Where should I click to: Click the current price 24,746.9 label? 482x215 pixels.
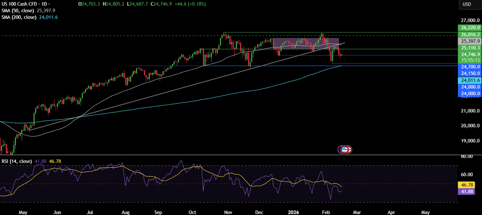coord(469,54)
